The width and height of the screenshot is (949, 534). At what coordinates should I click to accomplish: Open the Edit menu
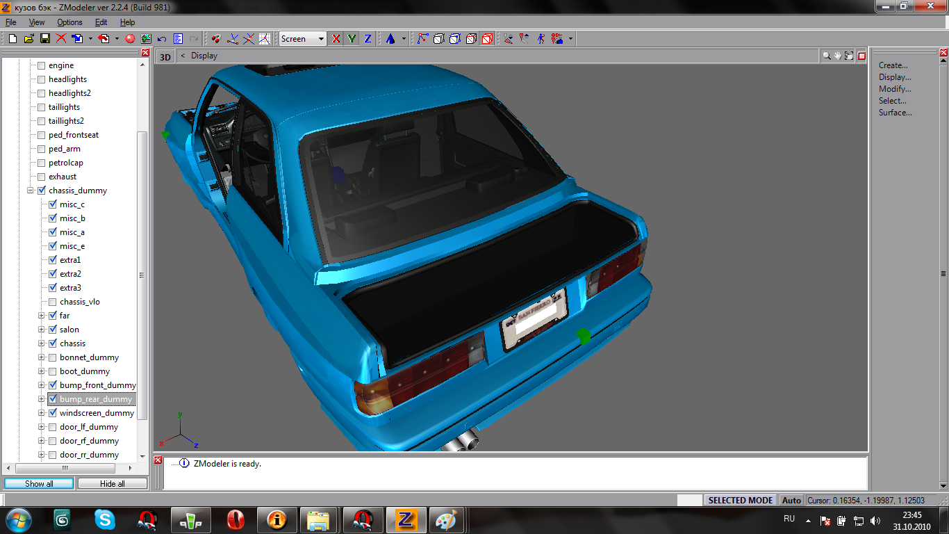101,22
